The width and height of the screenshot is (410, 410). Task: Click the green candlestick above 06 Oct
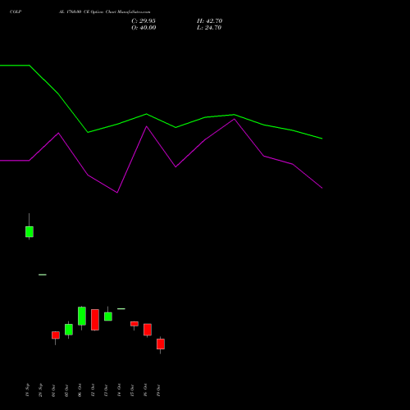pyautogui.click(x=82, y=316)
